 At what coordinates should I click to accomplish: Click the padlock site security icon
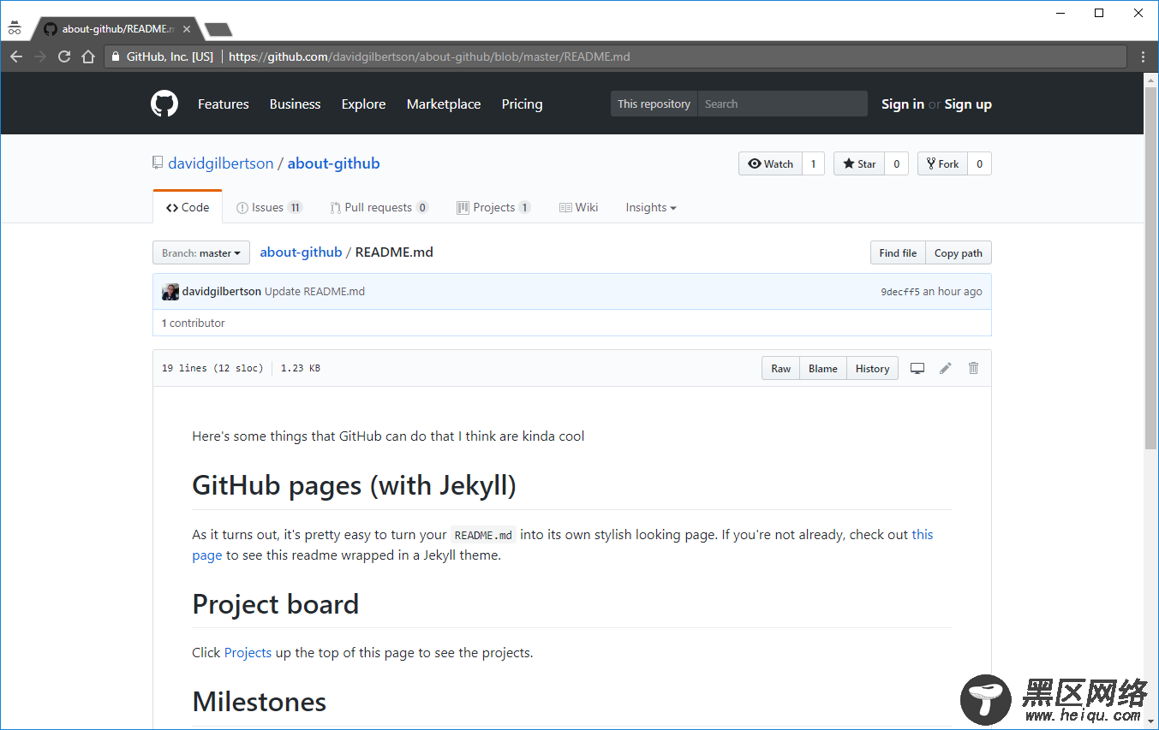click(116, 56)
